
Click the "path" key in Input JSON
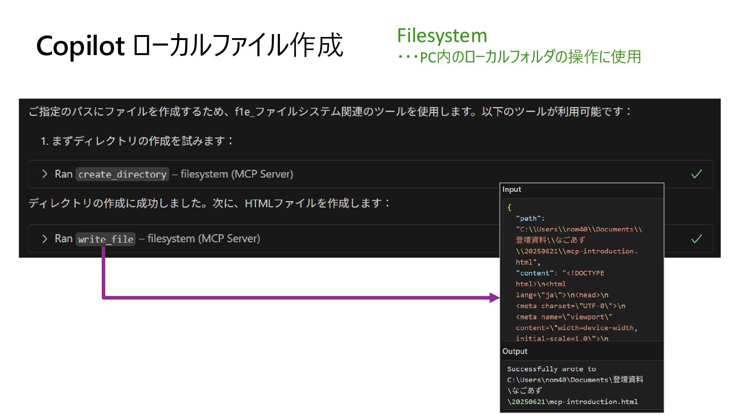[x=528, y=218]
